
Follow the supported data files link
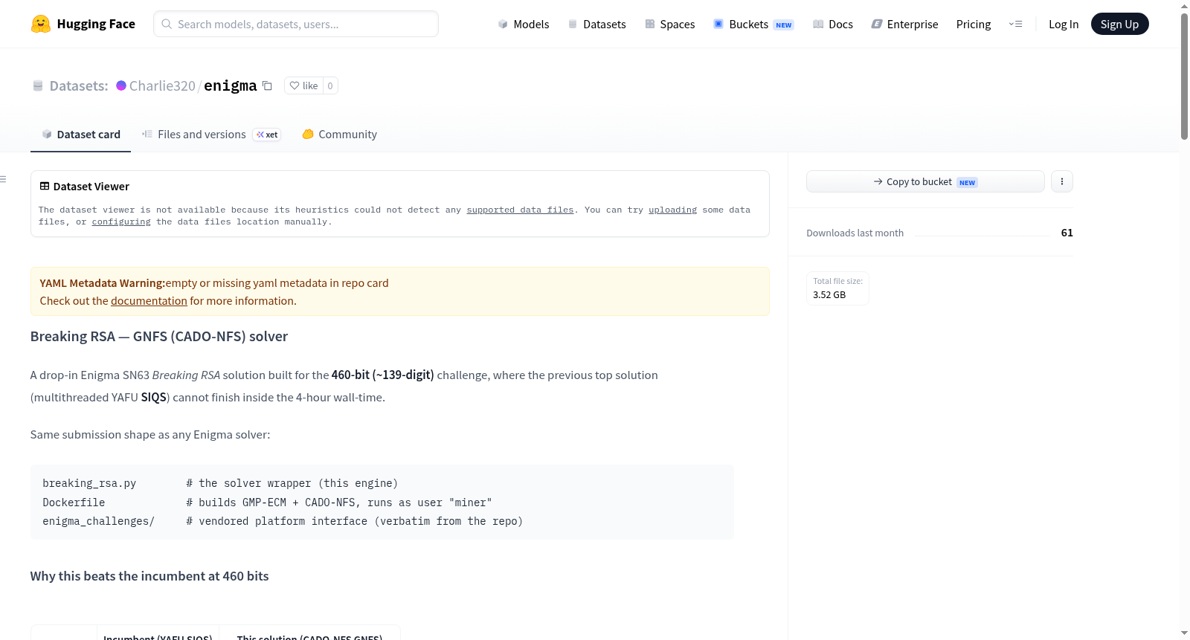(x=520, y=210)
